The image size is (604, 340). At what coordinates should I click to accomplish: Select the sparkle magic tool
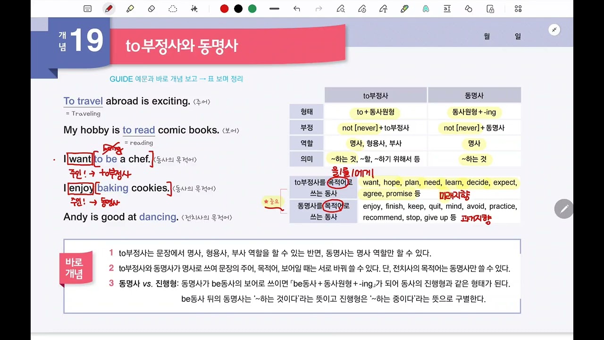194,8
